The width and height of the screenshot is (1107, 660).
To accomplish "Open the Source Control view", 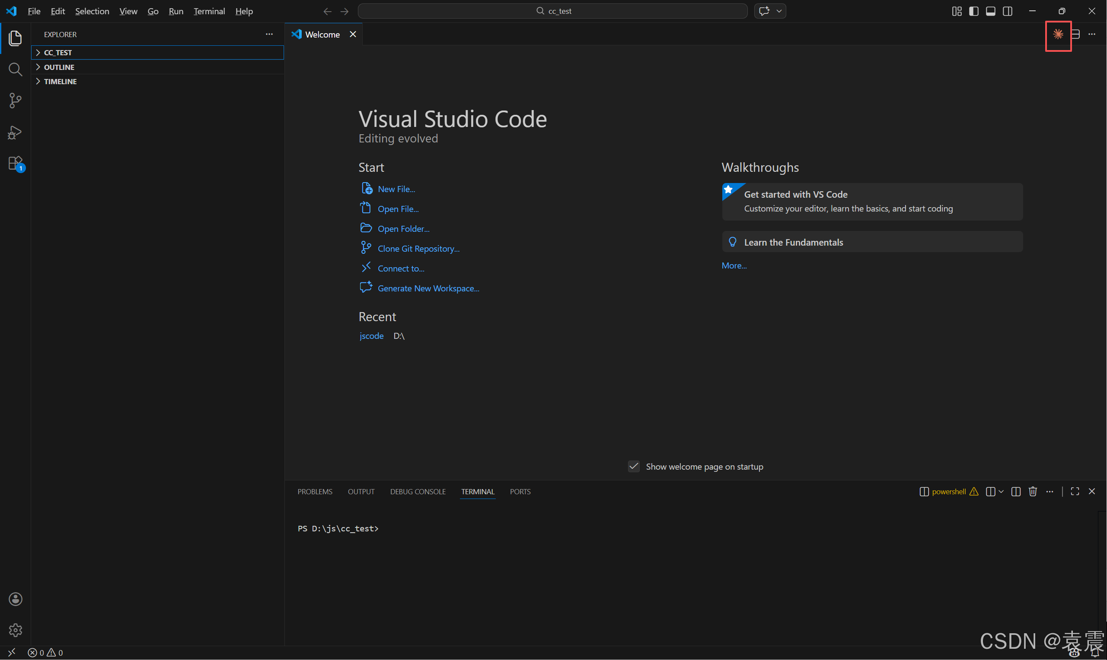I will pos(15,101).
